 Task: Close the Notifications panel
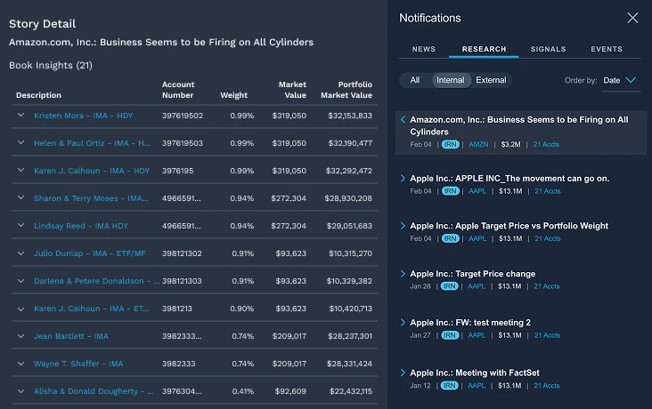632,18
